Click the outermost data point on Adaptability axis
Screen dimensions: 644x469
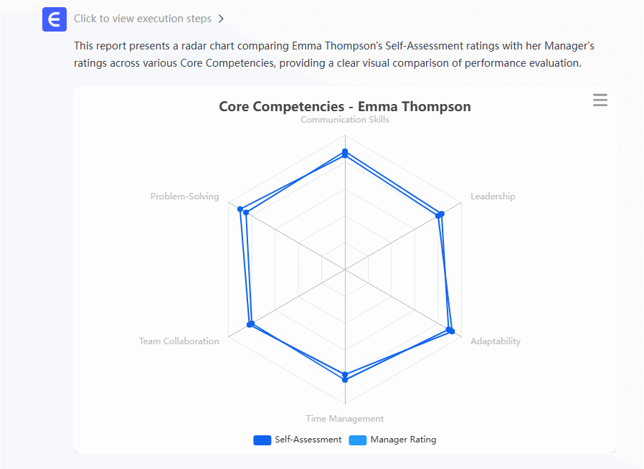pos(452,331)
